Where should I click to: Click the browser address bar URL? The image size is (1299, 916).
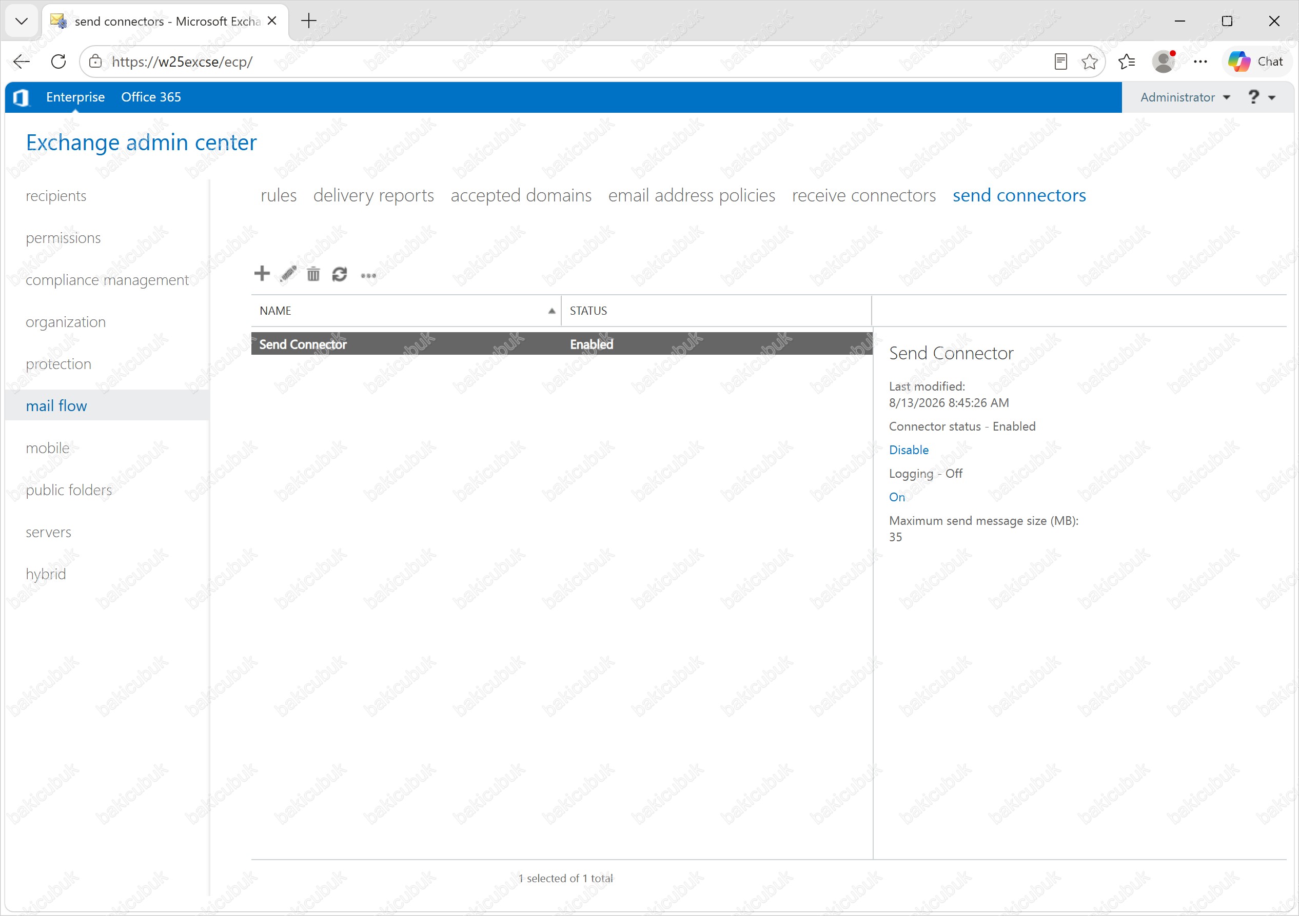(182, 62)
